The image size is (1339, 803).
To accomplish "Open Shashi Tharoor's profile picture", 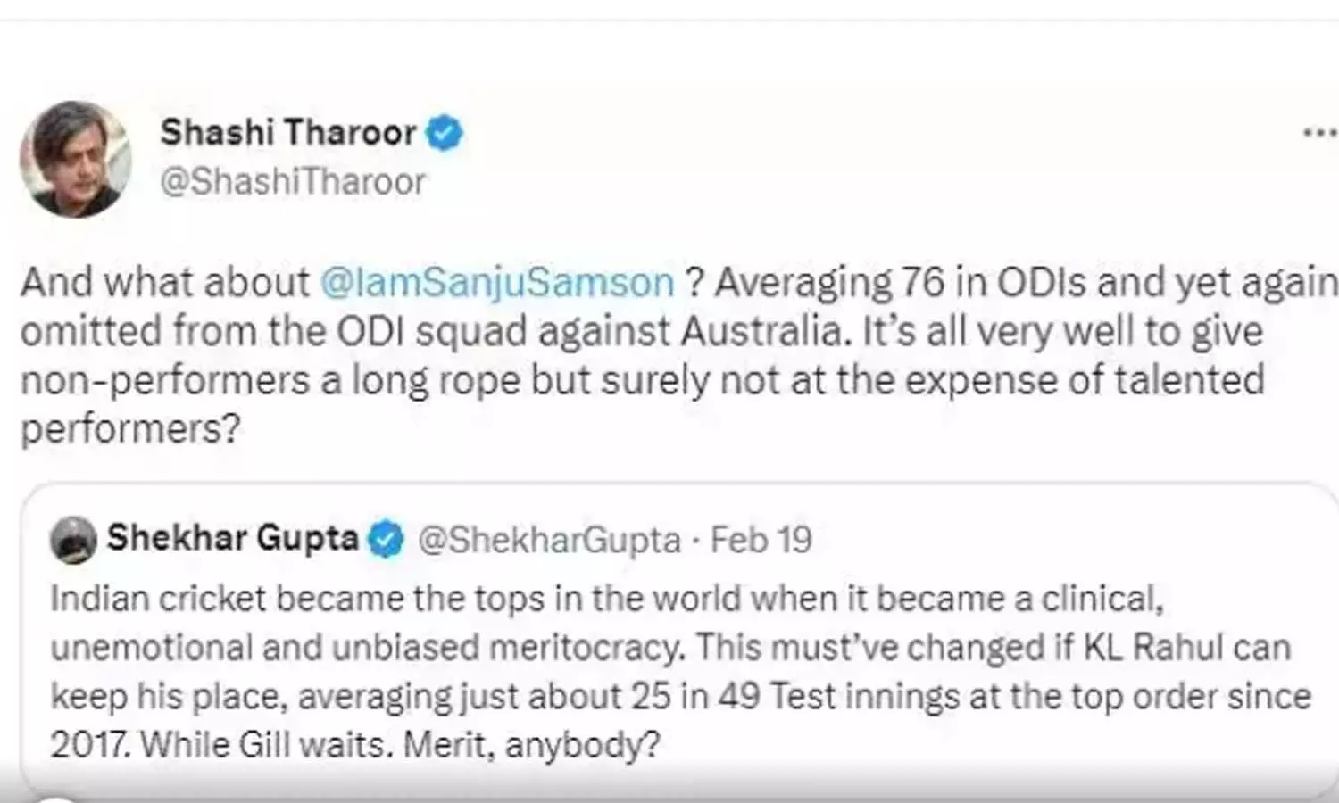I will click(76, 159).
